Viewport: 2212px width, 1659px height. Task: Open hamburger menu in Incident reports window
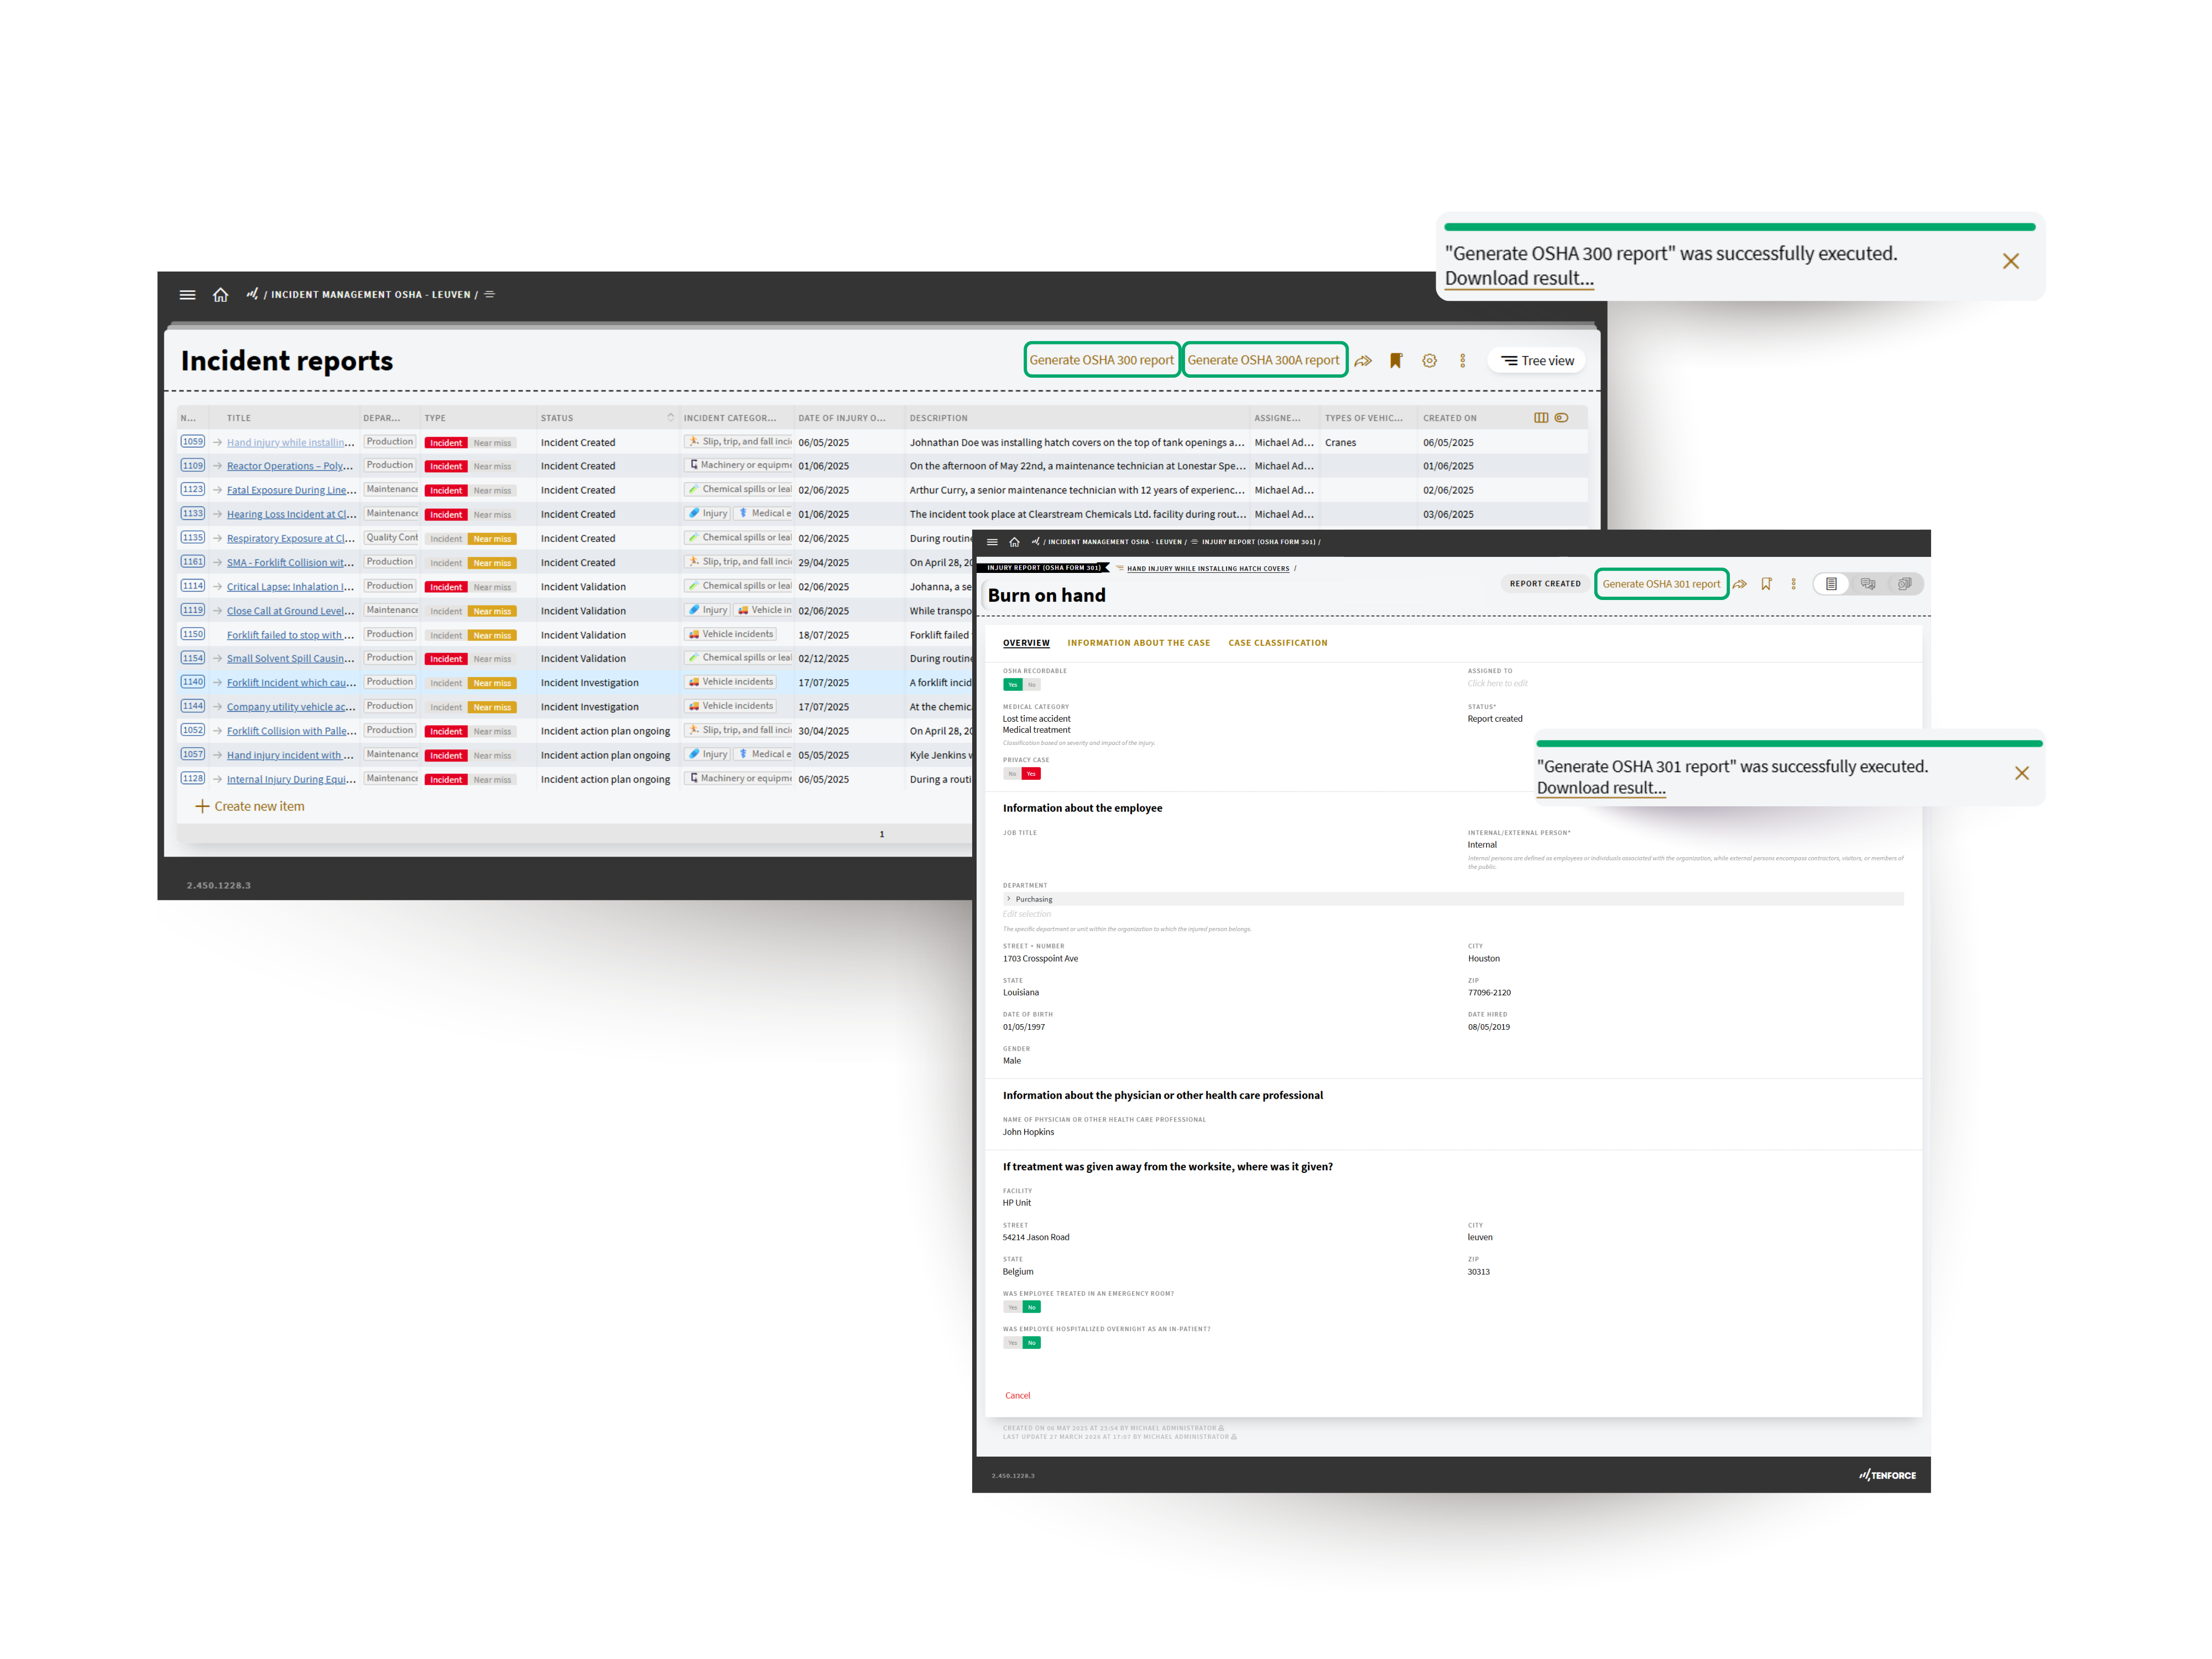(187, 295)
